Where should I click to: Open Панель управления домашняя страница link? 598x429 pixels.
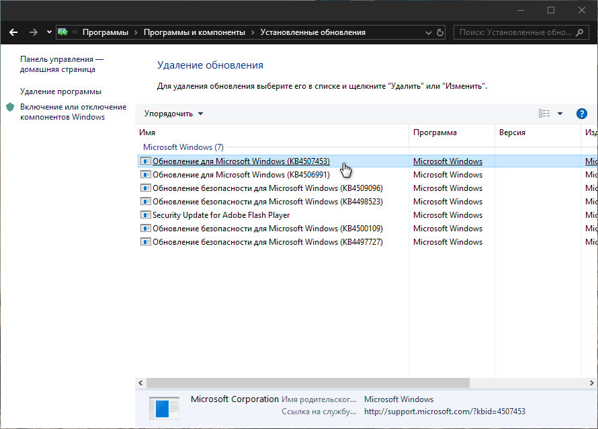click(61, 64)
